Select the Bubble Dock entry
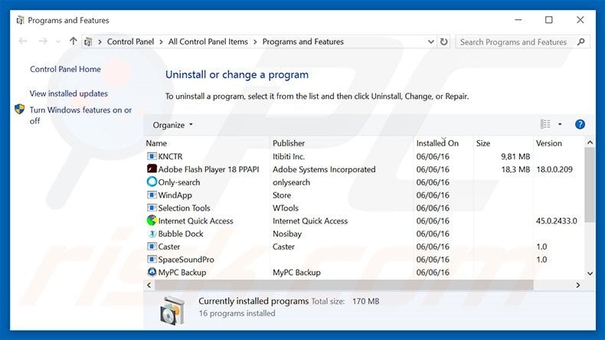Screen dimensions: 605x340 181,234
